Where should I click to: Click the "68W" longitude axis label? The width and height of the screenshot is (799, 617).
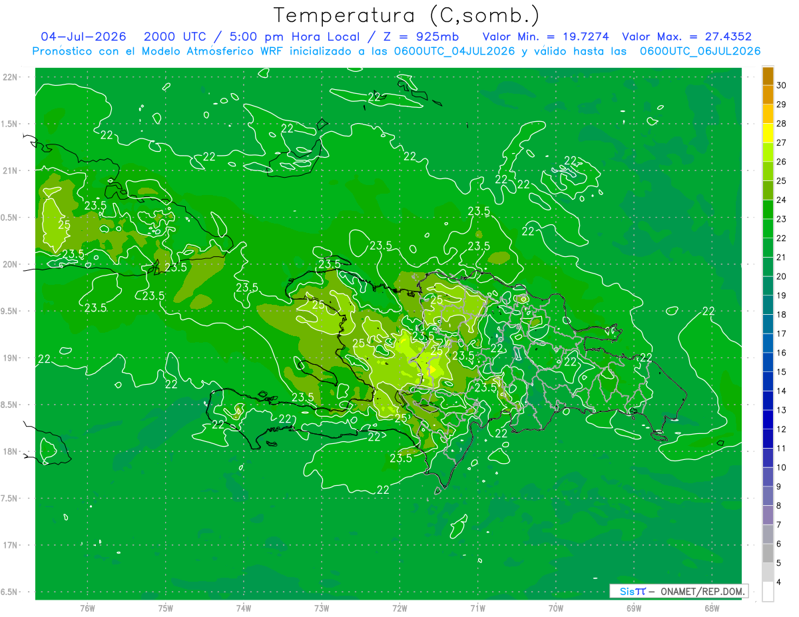point(712,608)
